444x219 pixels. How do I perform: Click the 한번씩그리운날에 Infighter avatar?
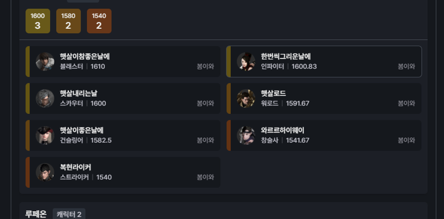tap(246, 62)
